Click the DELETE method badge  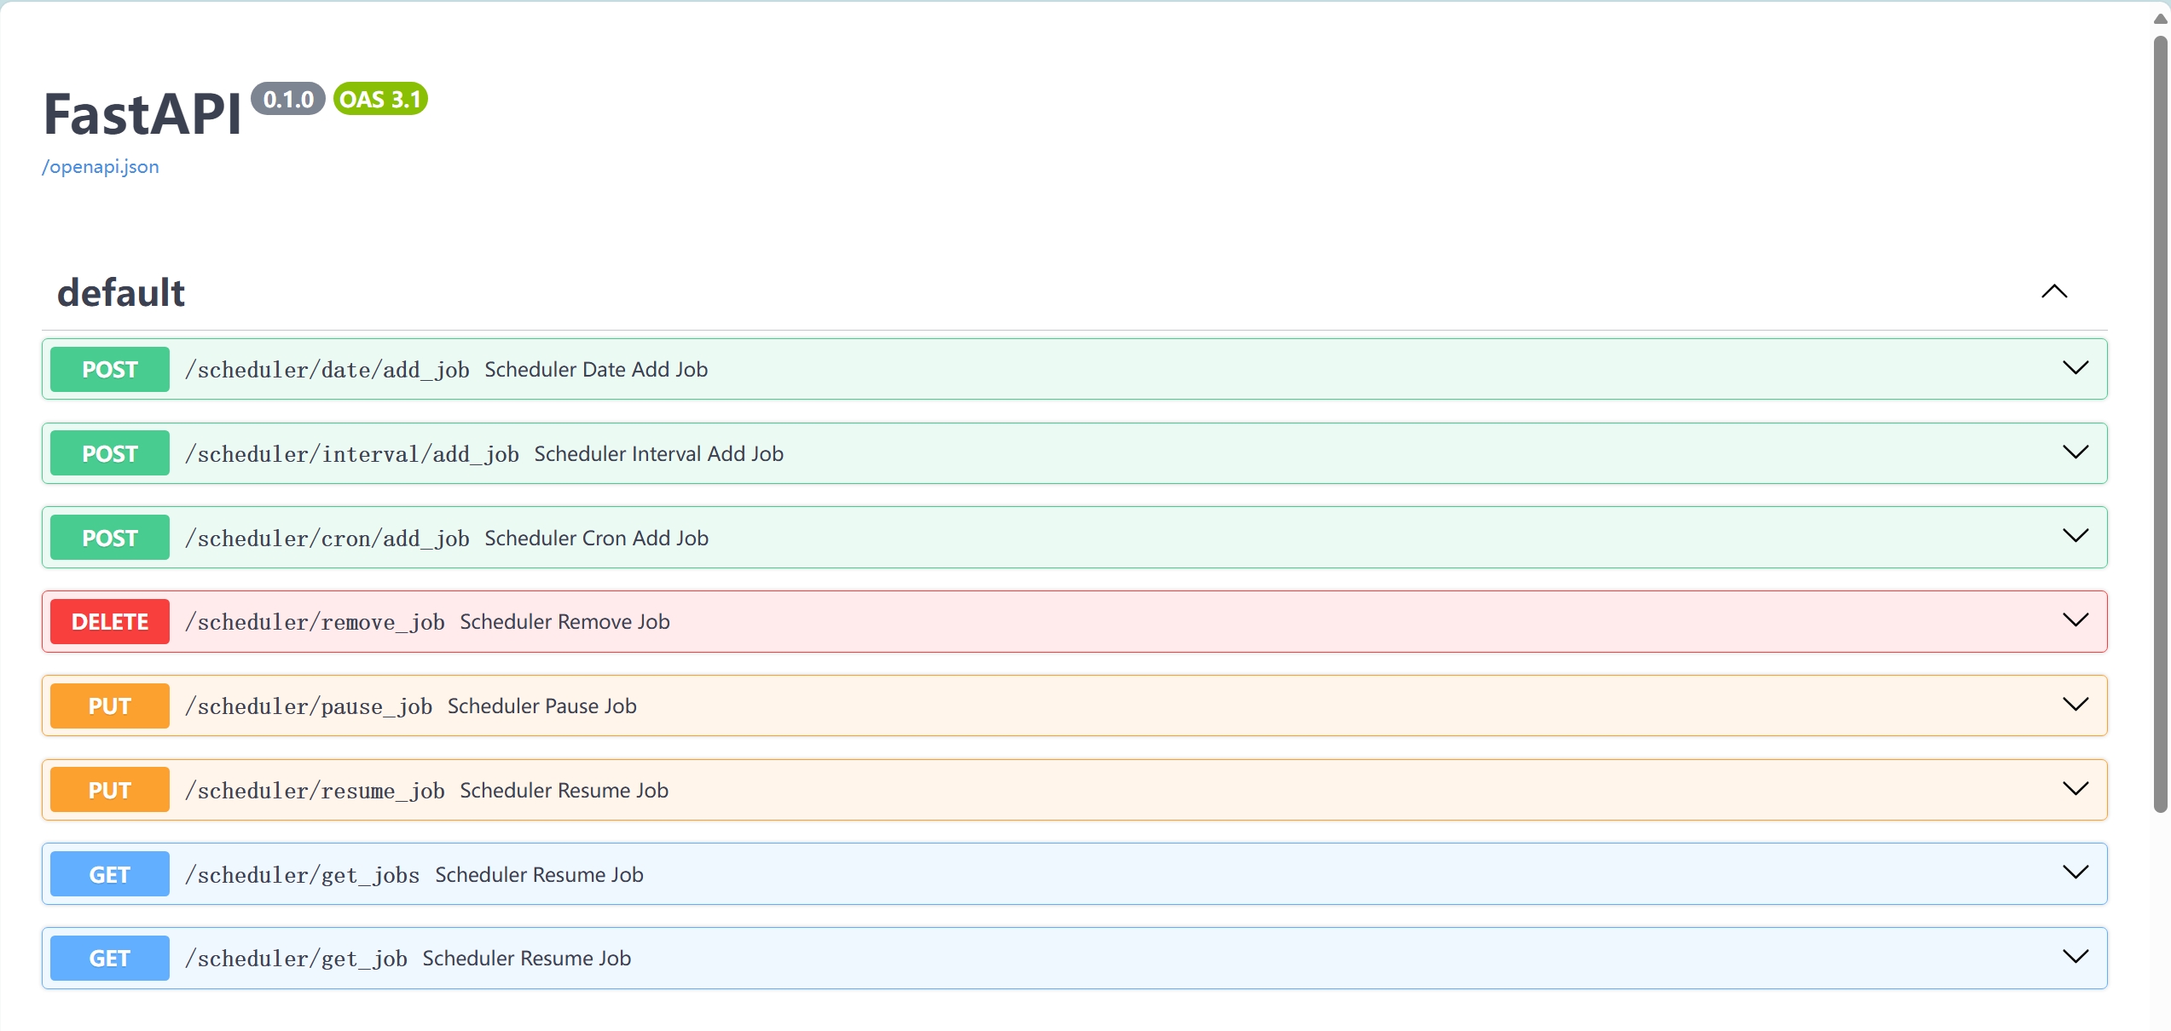pos(110,622)
